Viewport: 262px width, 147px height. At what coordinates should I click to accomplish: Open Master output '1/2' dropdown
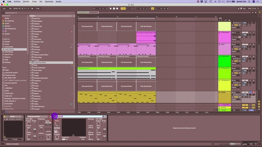[x=236, y=110]
